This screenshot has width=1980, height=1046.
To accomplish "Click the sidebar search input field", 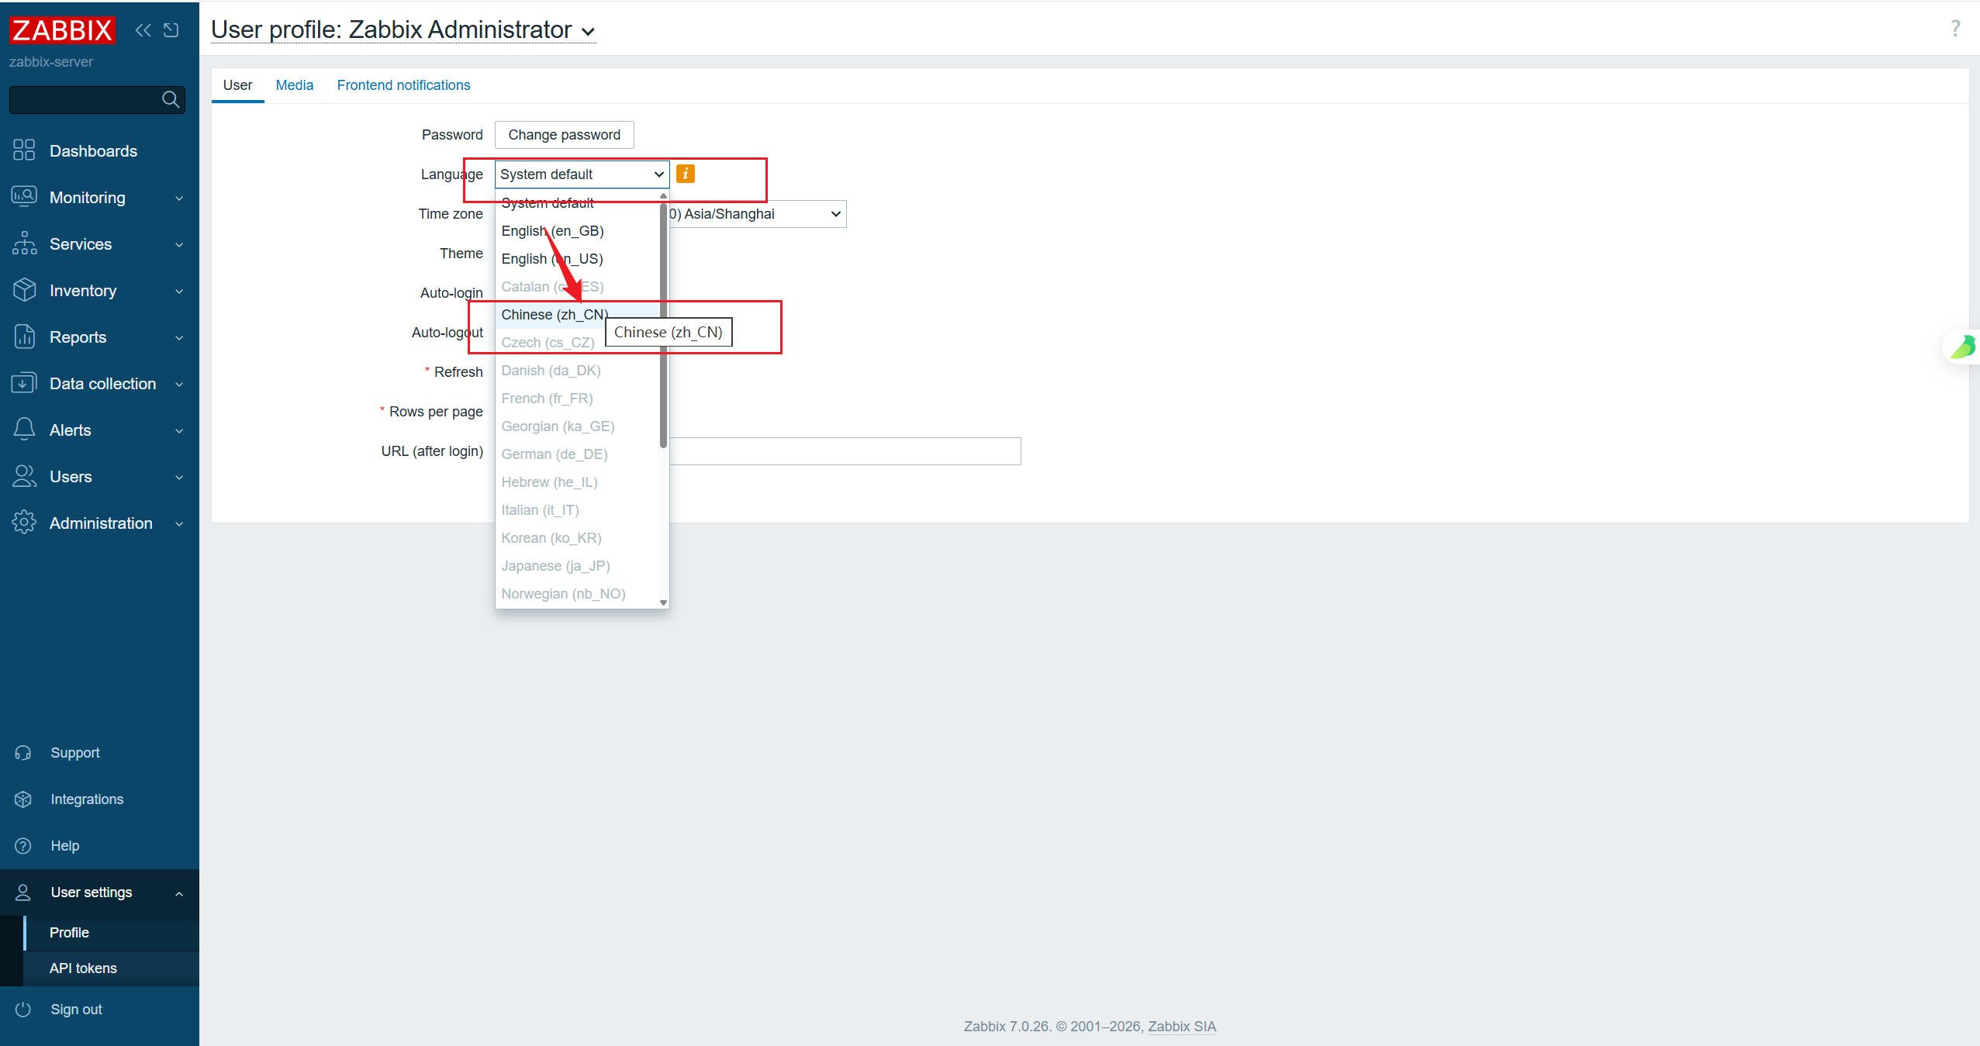I will point(85,99).
